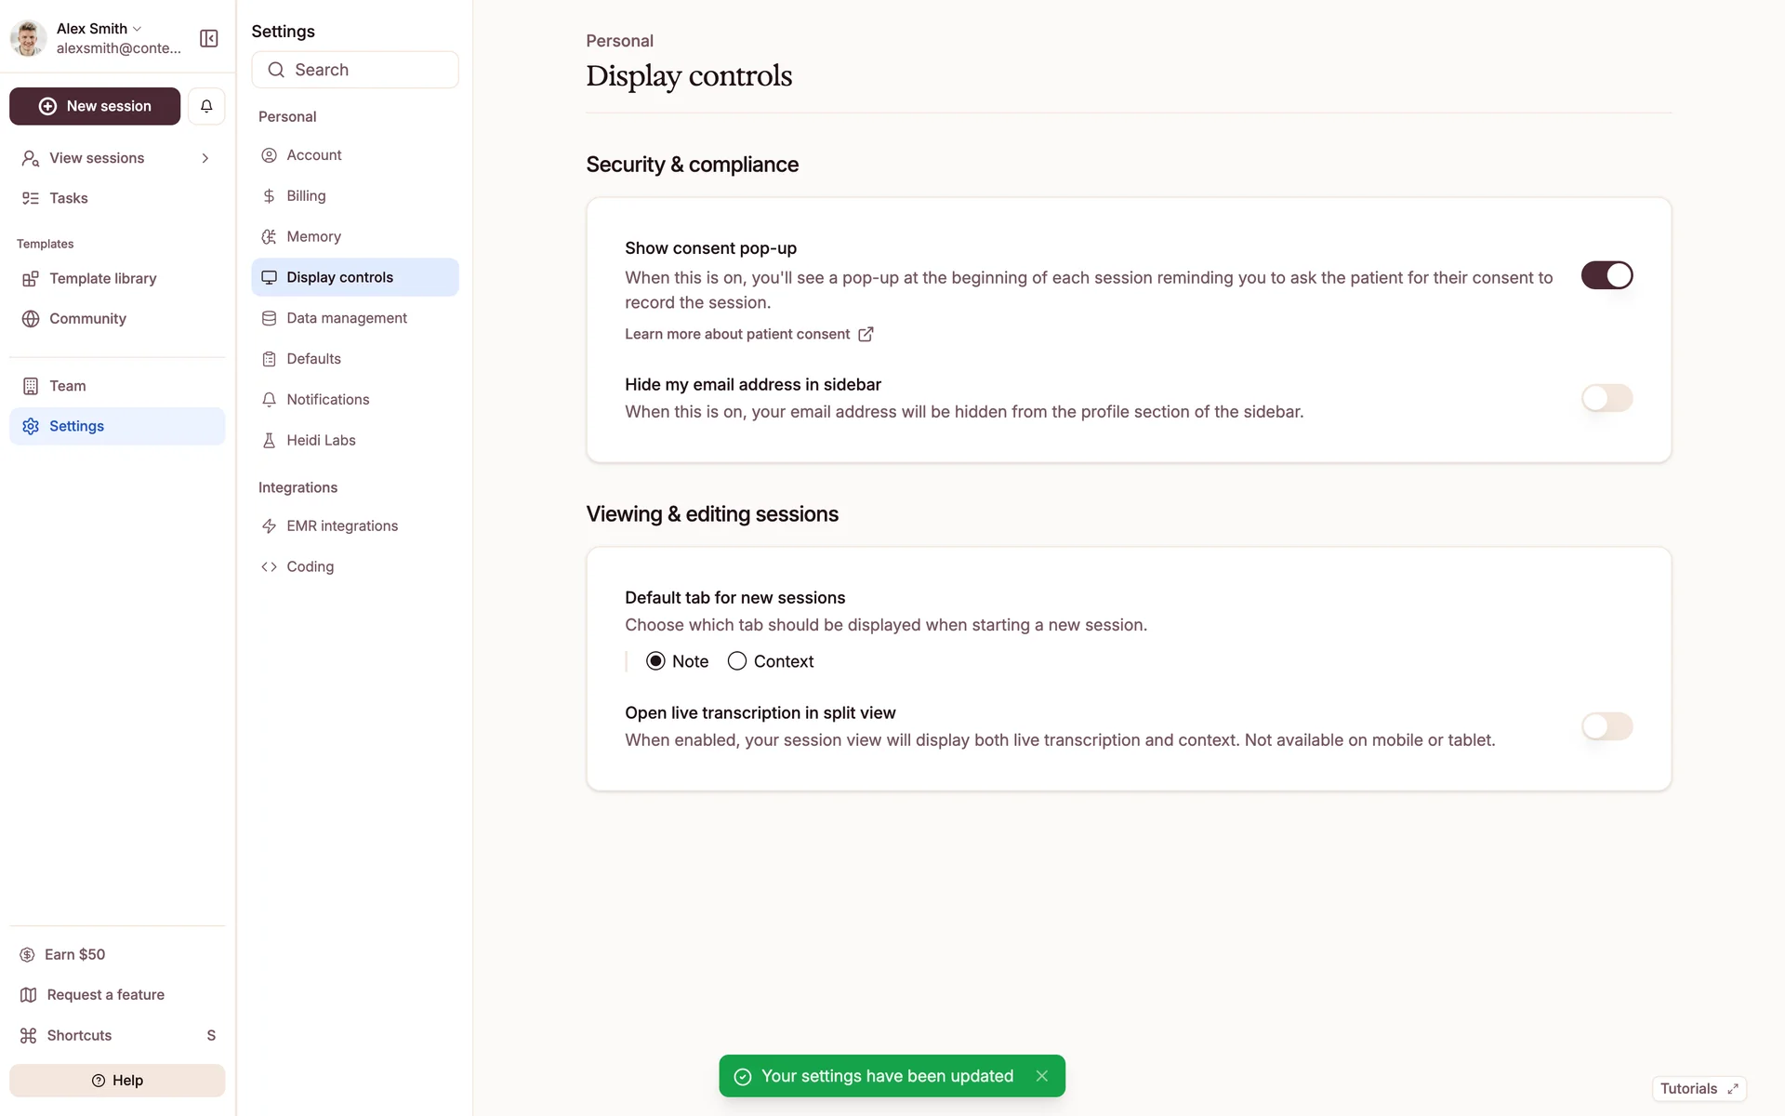Click the settings Search field
Image resolution: width=1785 pixels, height=1116 pixels.
(x=355, y=70)
